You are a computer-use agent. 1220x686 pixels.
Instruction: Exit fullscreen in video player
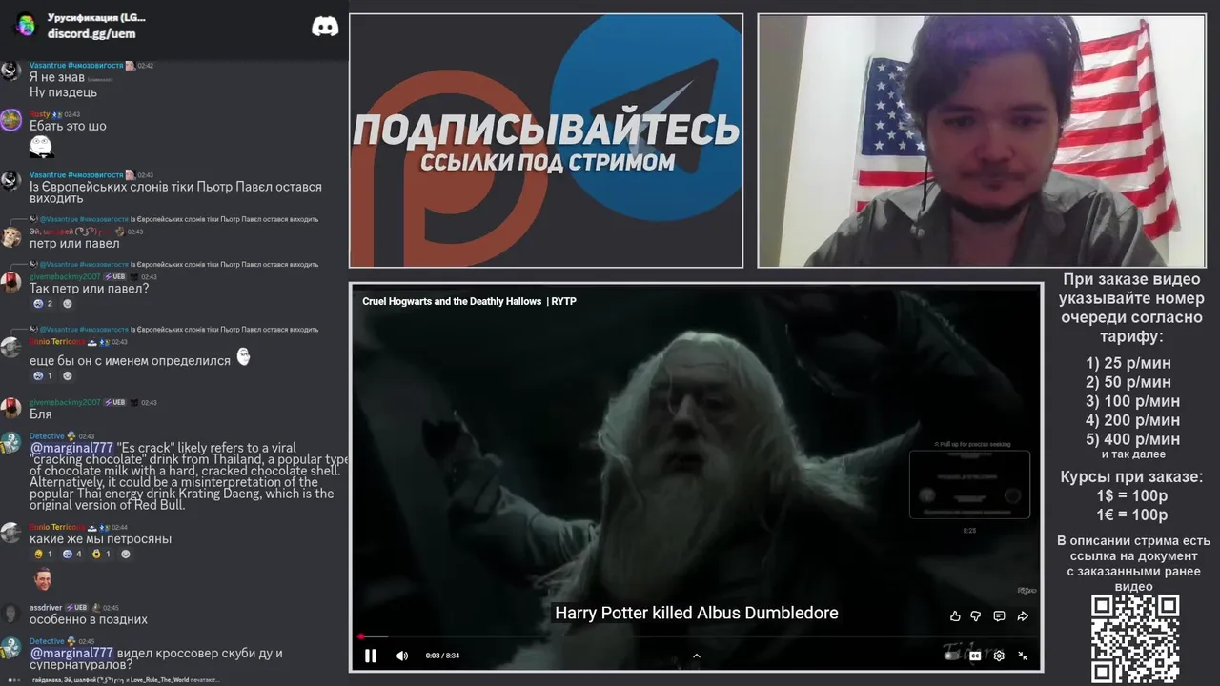[1023, 656]
